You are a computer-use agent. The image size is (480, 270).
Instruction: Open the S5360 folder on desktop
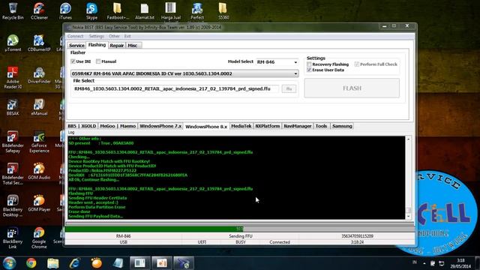click(x=223, y=11)
